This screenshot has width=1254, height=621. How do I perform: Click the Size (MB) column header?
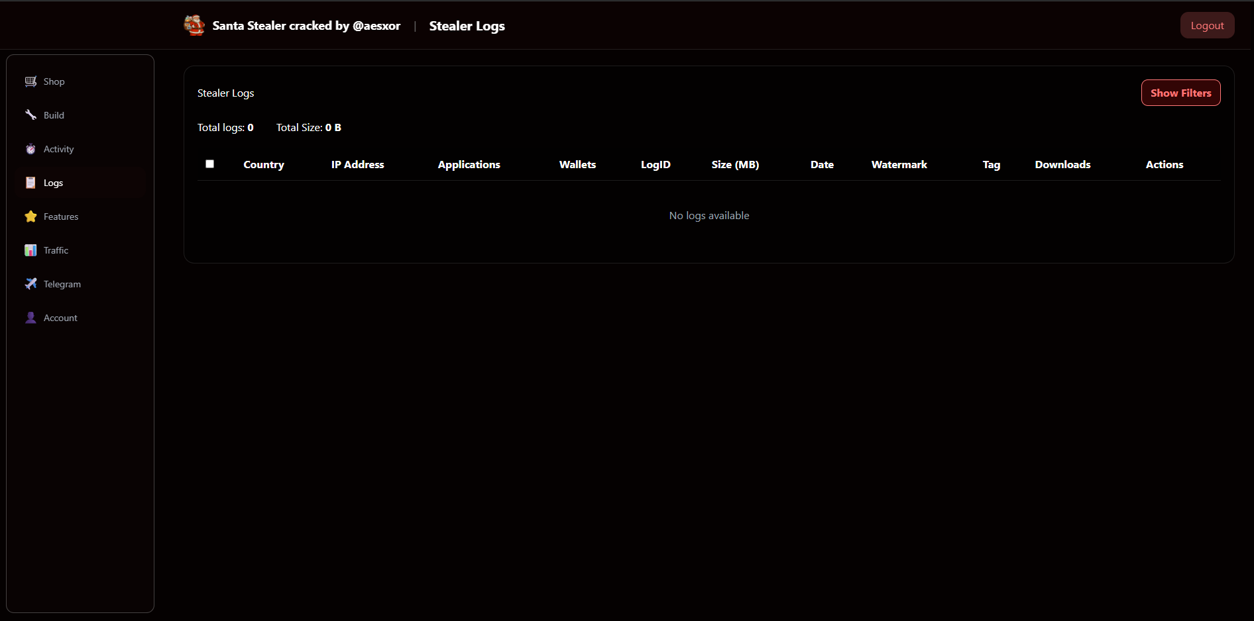[735, 164]
